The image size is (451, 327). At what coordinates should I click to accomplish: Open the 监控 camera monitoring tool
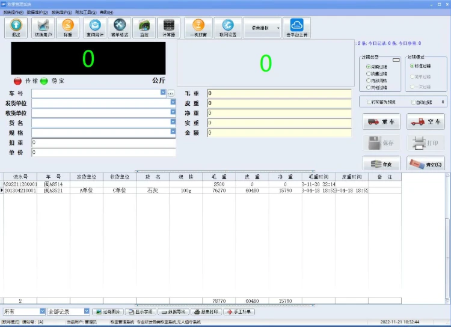coord(144,28)
